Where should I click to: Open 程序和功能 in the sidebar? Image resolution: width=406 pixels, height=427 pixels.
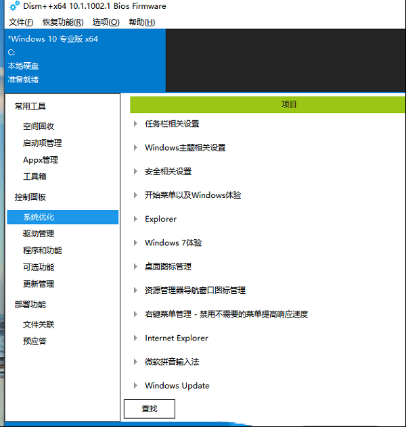tap(42, 251)
